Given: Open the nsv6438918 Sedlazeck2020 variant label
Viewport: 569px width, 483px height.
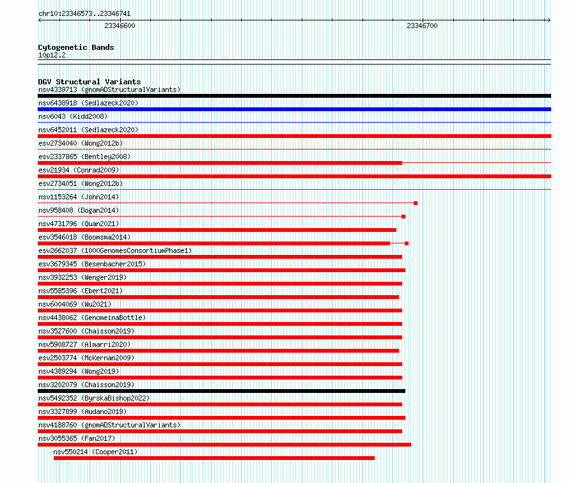Looking at the screenshot, I should [x=88, y=103].
